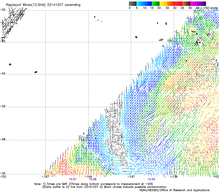Screen dimensions: 219x192
Task: Click the blue 5-15 knots legend gradient
Action: coord(144,4)
